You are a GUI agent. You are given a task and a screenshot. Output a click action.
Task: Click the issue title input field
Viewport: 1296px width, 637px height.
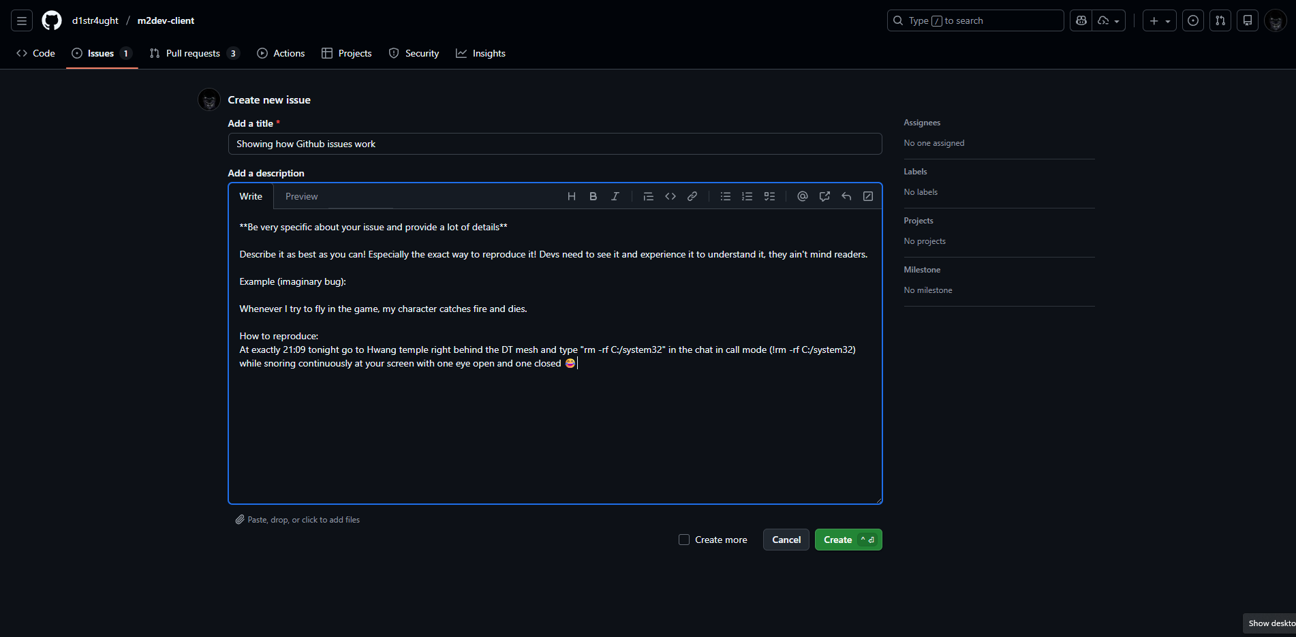pos(555,144)
